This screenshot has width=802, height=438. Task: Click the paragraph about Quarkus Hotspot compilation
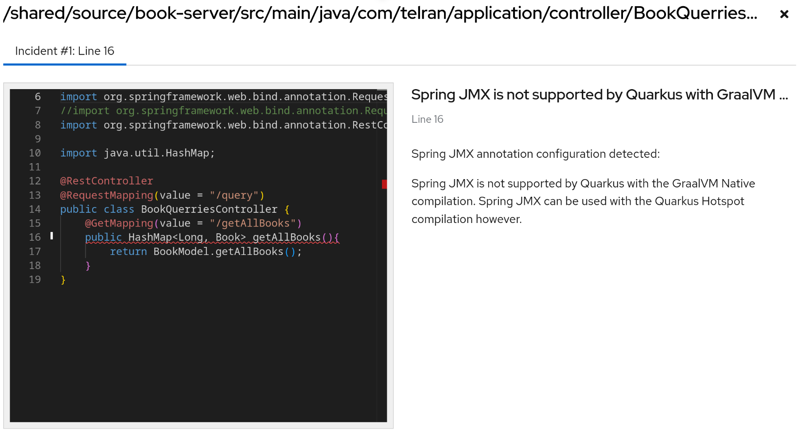pos(583,201)
